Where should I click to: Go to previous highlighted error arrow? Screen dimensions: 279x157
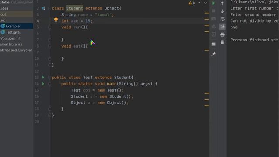tap(199, 3)
